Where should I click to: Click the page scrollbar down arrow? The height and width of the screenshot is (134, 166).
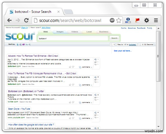tap(158, 127)
